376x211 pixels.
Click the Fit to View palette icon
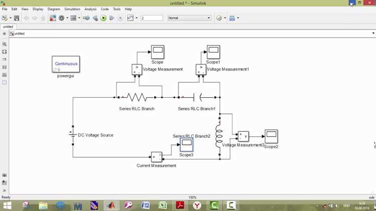[5, 52]
